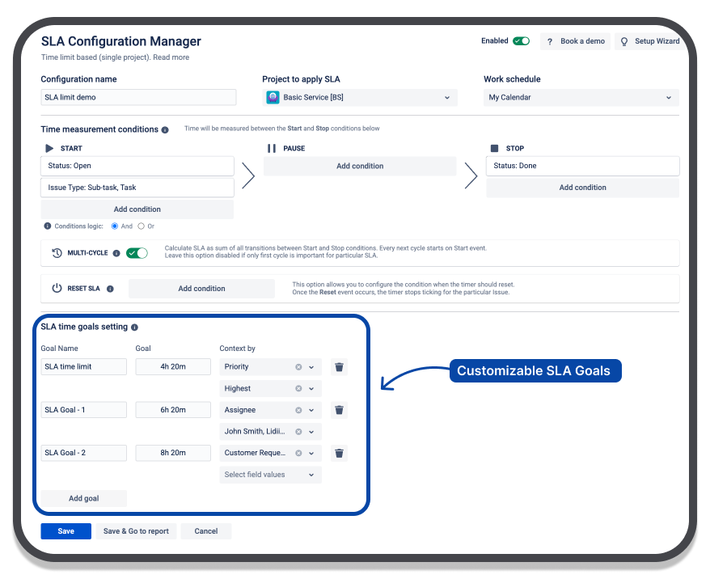Viewport: 710px width, 579px height.
Task: Select the Or conditions logic radio
Action: [142, 226]
